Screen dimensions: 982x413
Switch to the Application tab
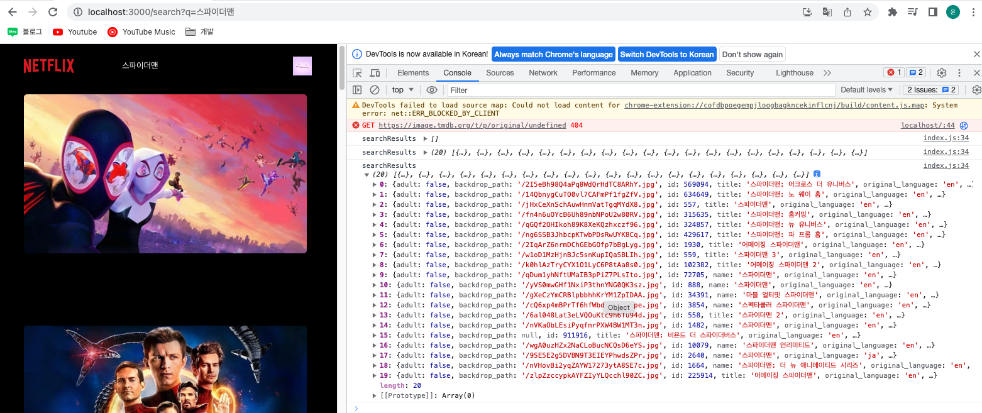point(692,73)
